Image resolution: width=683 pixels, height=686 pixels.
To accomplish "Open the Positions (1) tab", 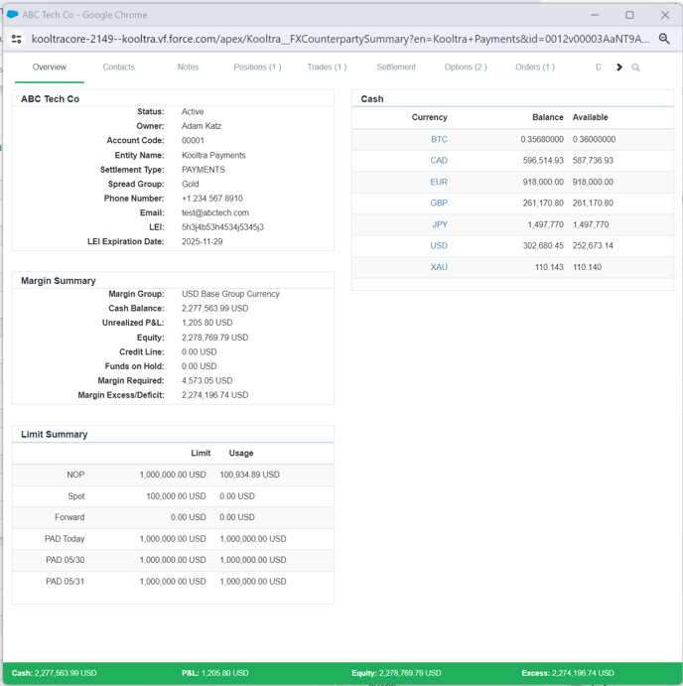I will pos(257,68).
